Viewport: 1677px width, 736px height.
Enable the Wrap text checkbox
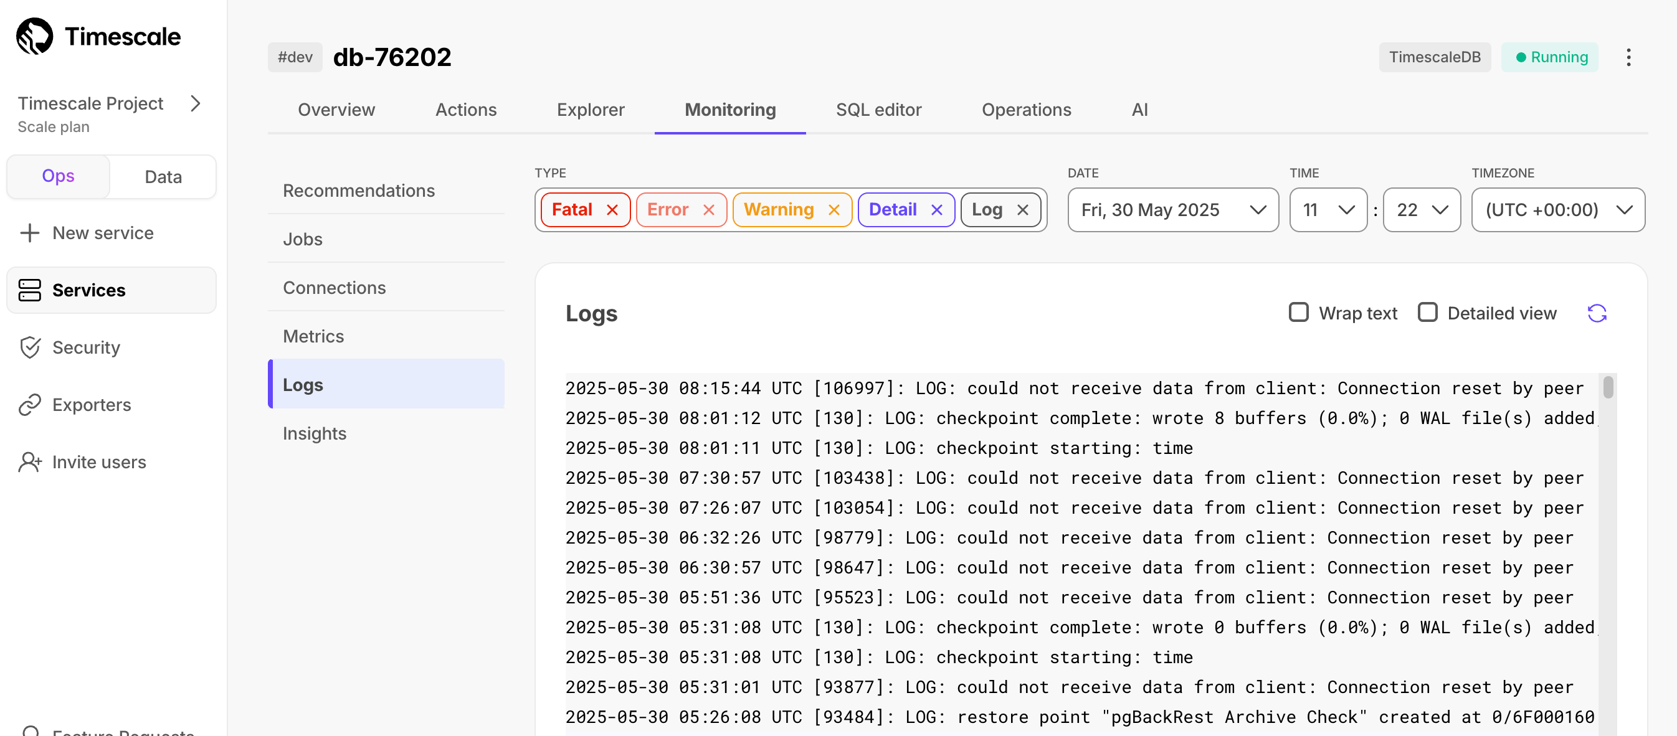pyautogui.click(x=1299, y=313)
